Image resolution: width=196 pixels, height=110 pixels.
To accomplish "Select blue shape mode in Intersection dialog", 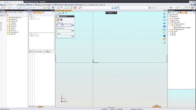I will coord(61,20).
